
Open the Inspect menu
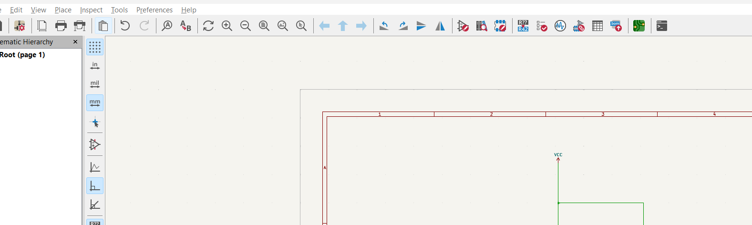point(91,10)
